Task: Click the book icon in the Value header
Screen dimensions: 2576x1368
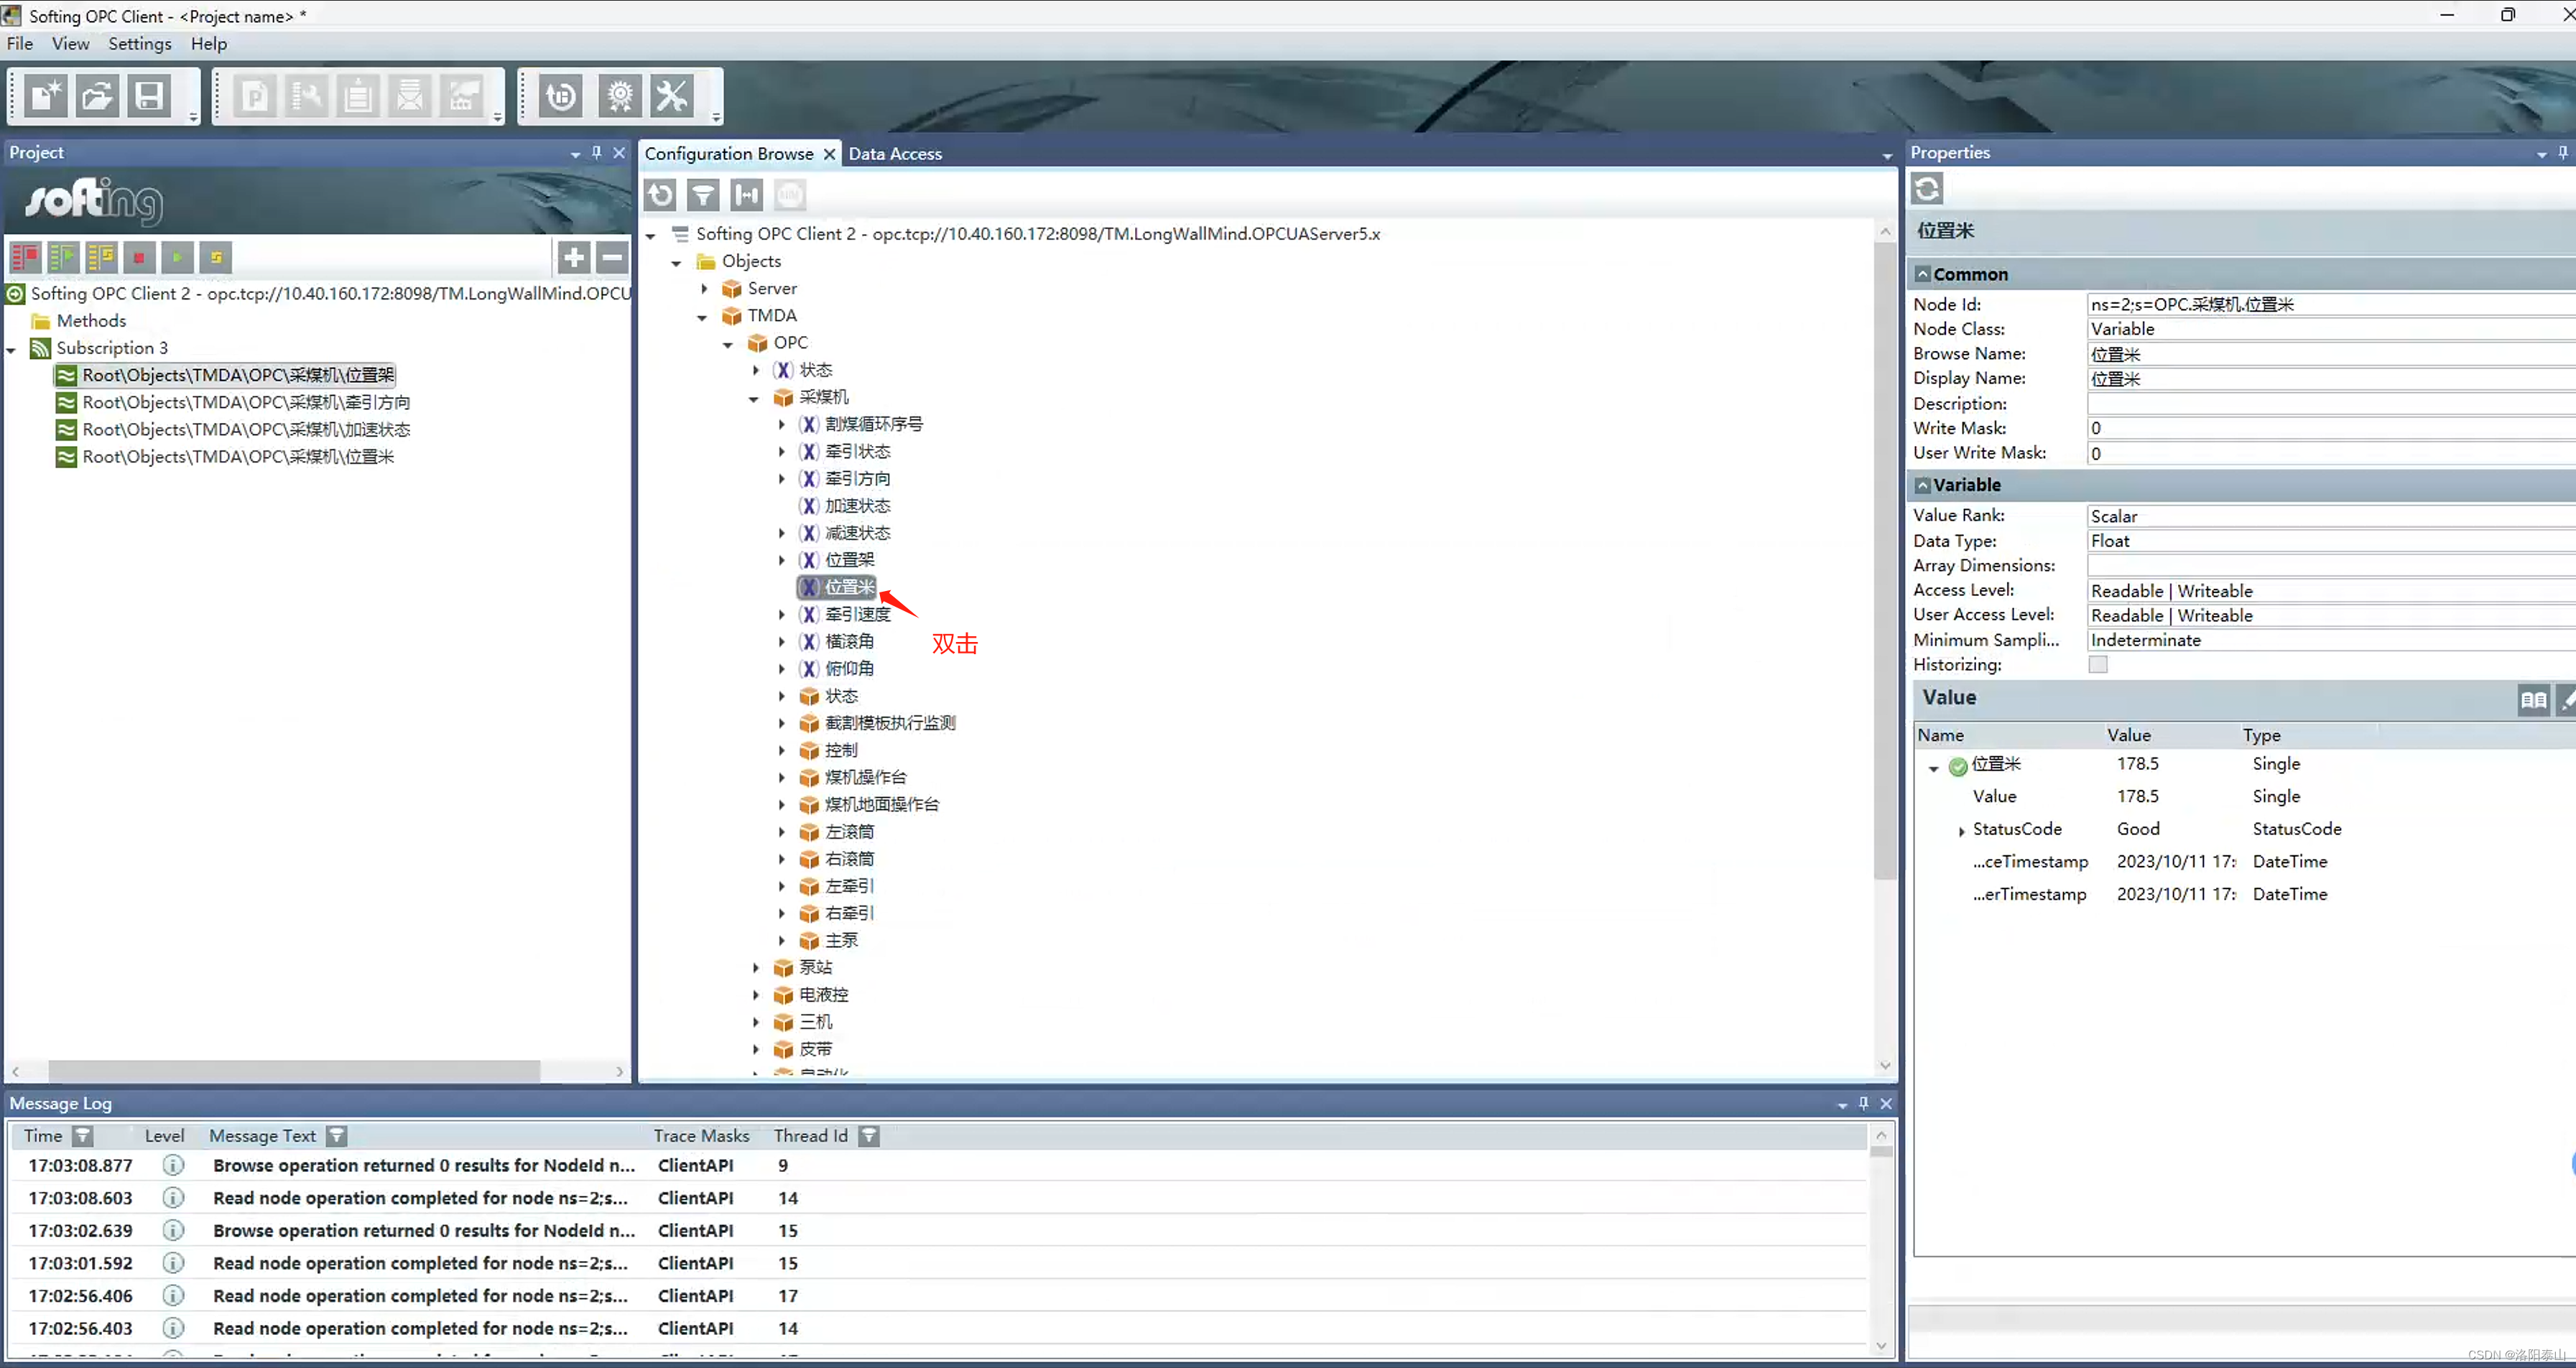Action: click(x=2533, y=699)
